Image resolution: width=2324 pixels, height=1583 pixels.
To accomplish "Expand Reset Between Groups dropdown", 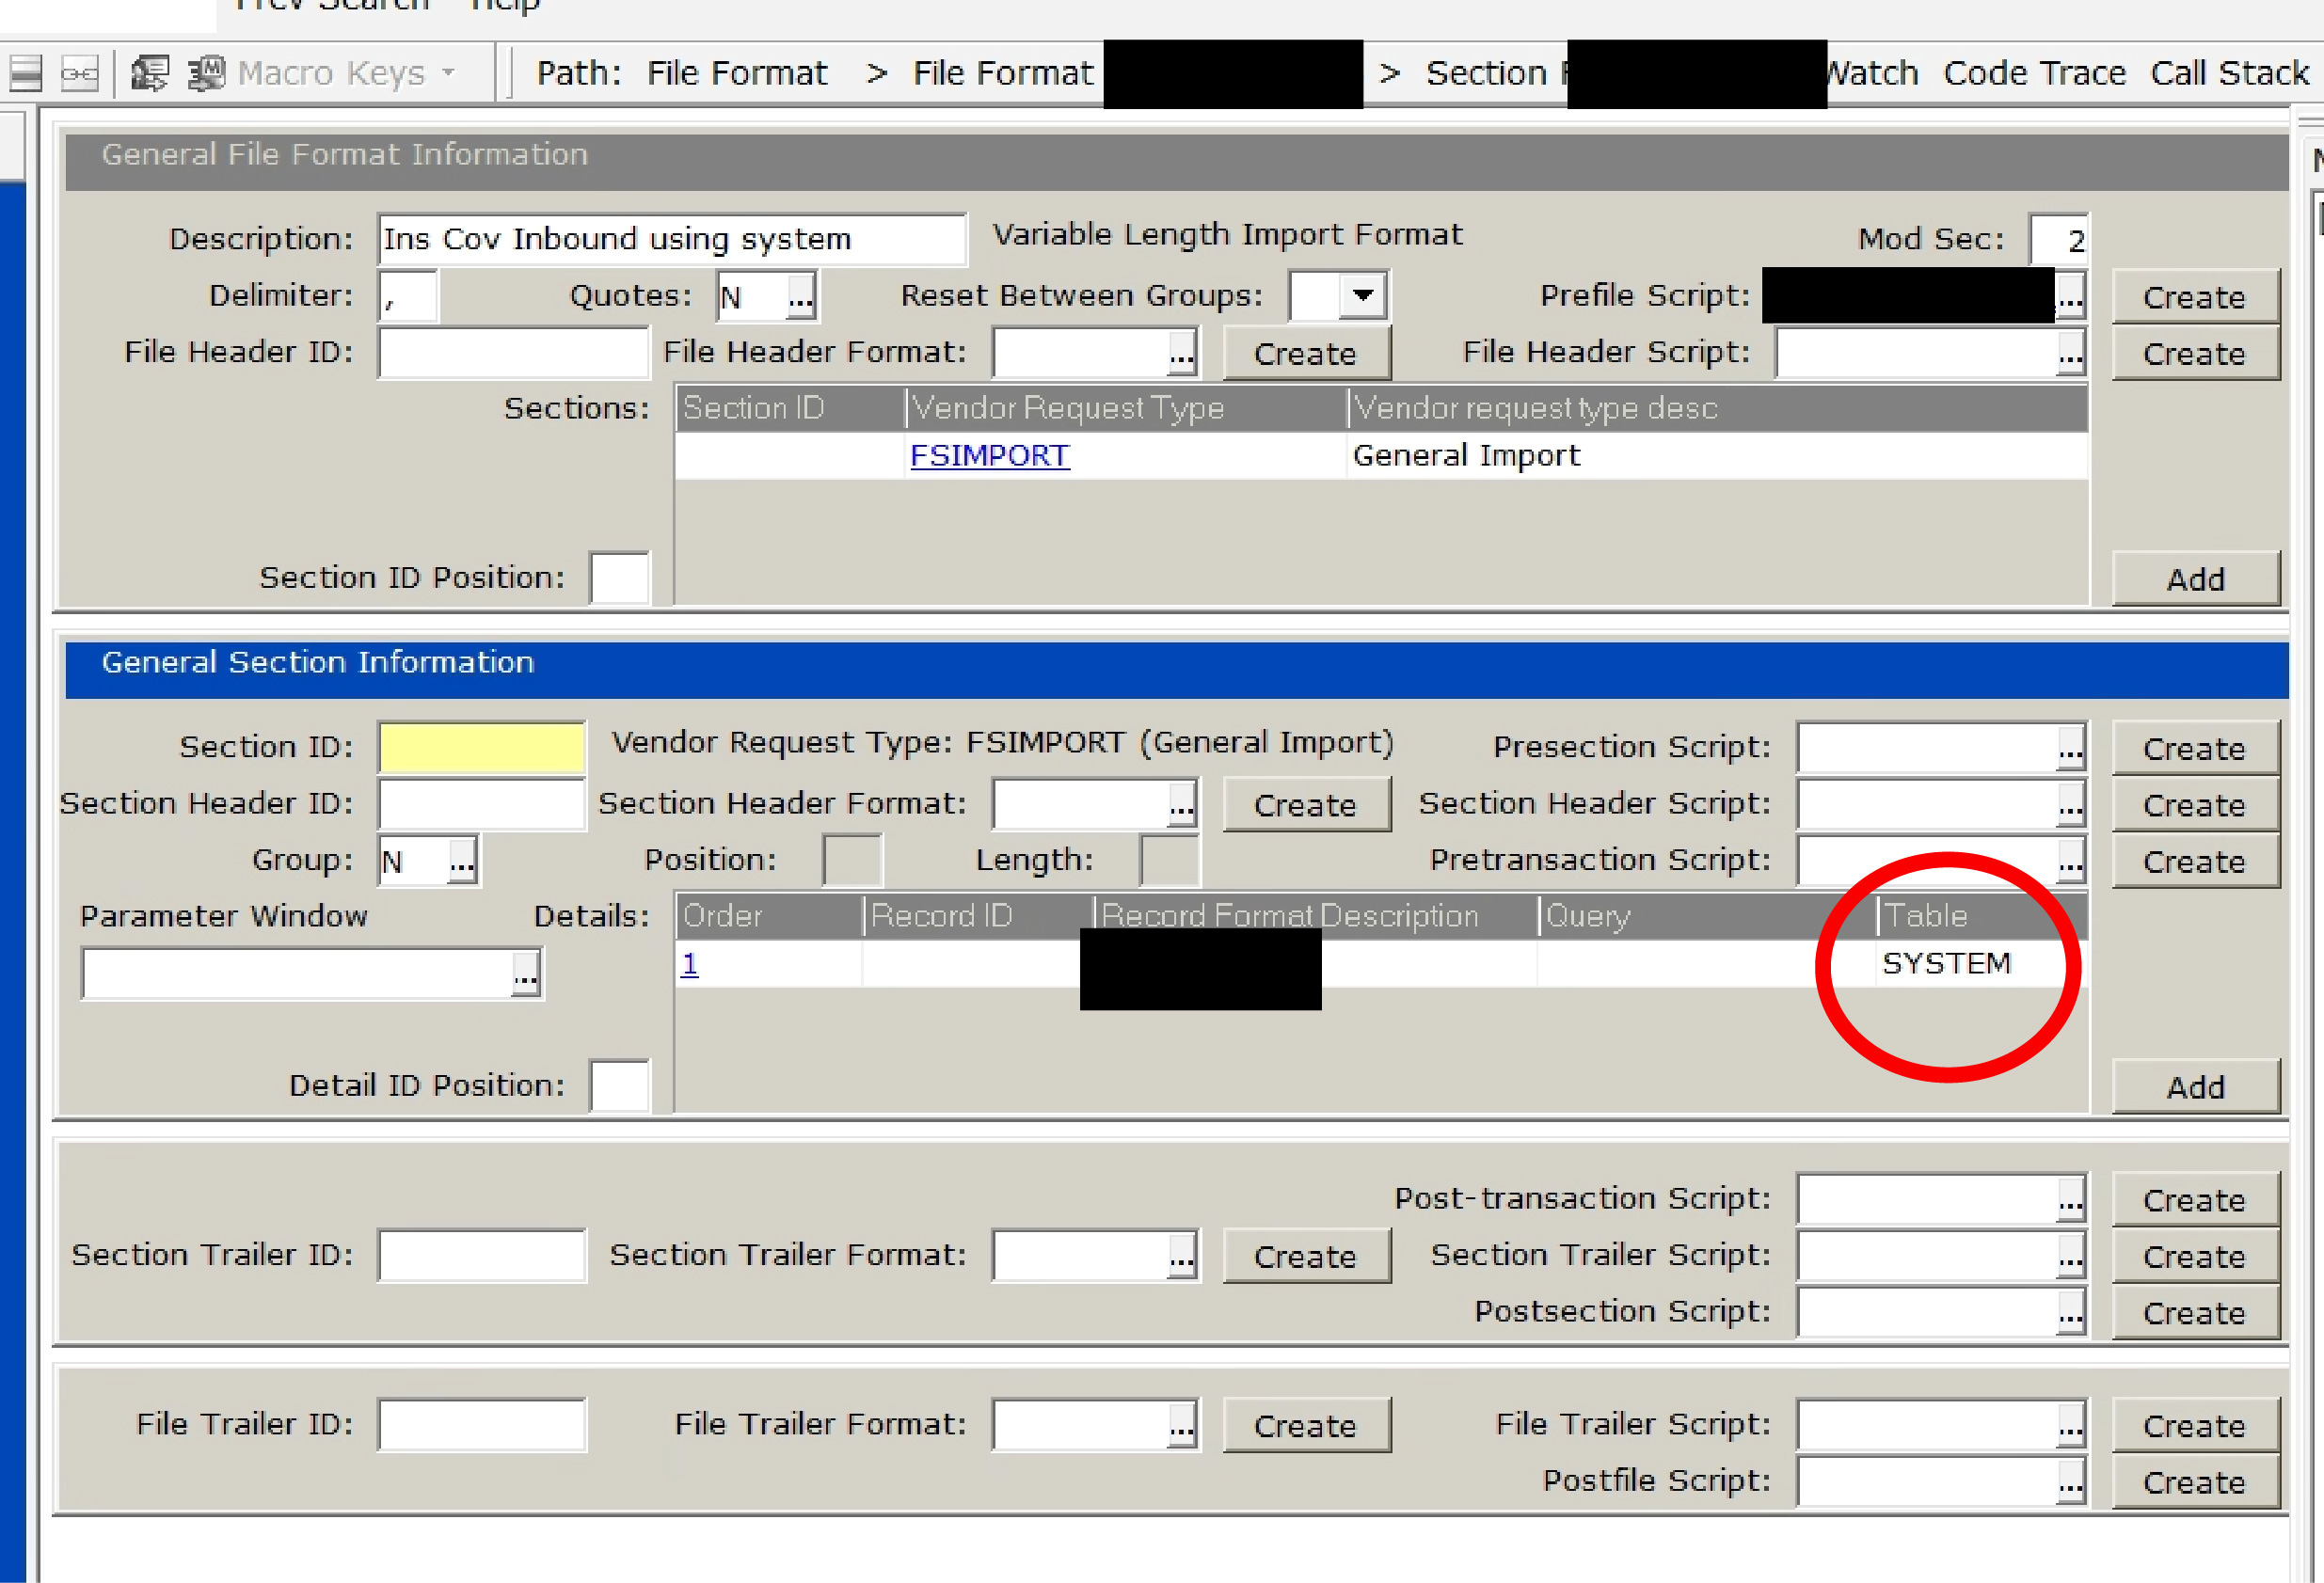I will coord(1362,295).
